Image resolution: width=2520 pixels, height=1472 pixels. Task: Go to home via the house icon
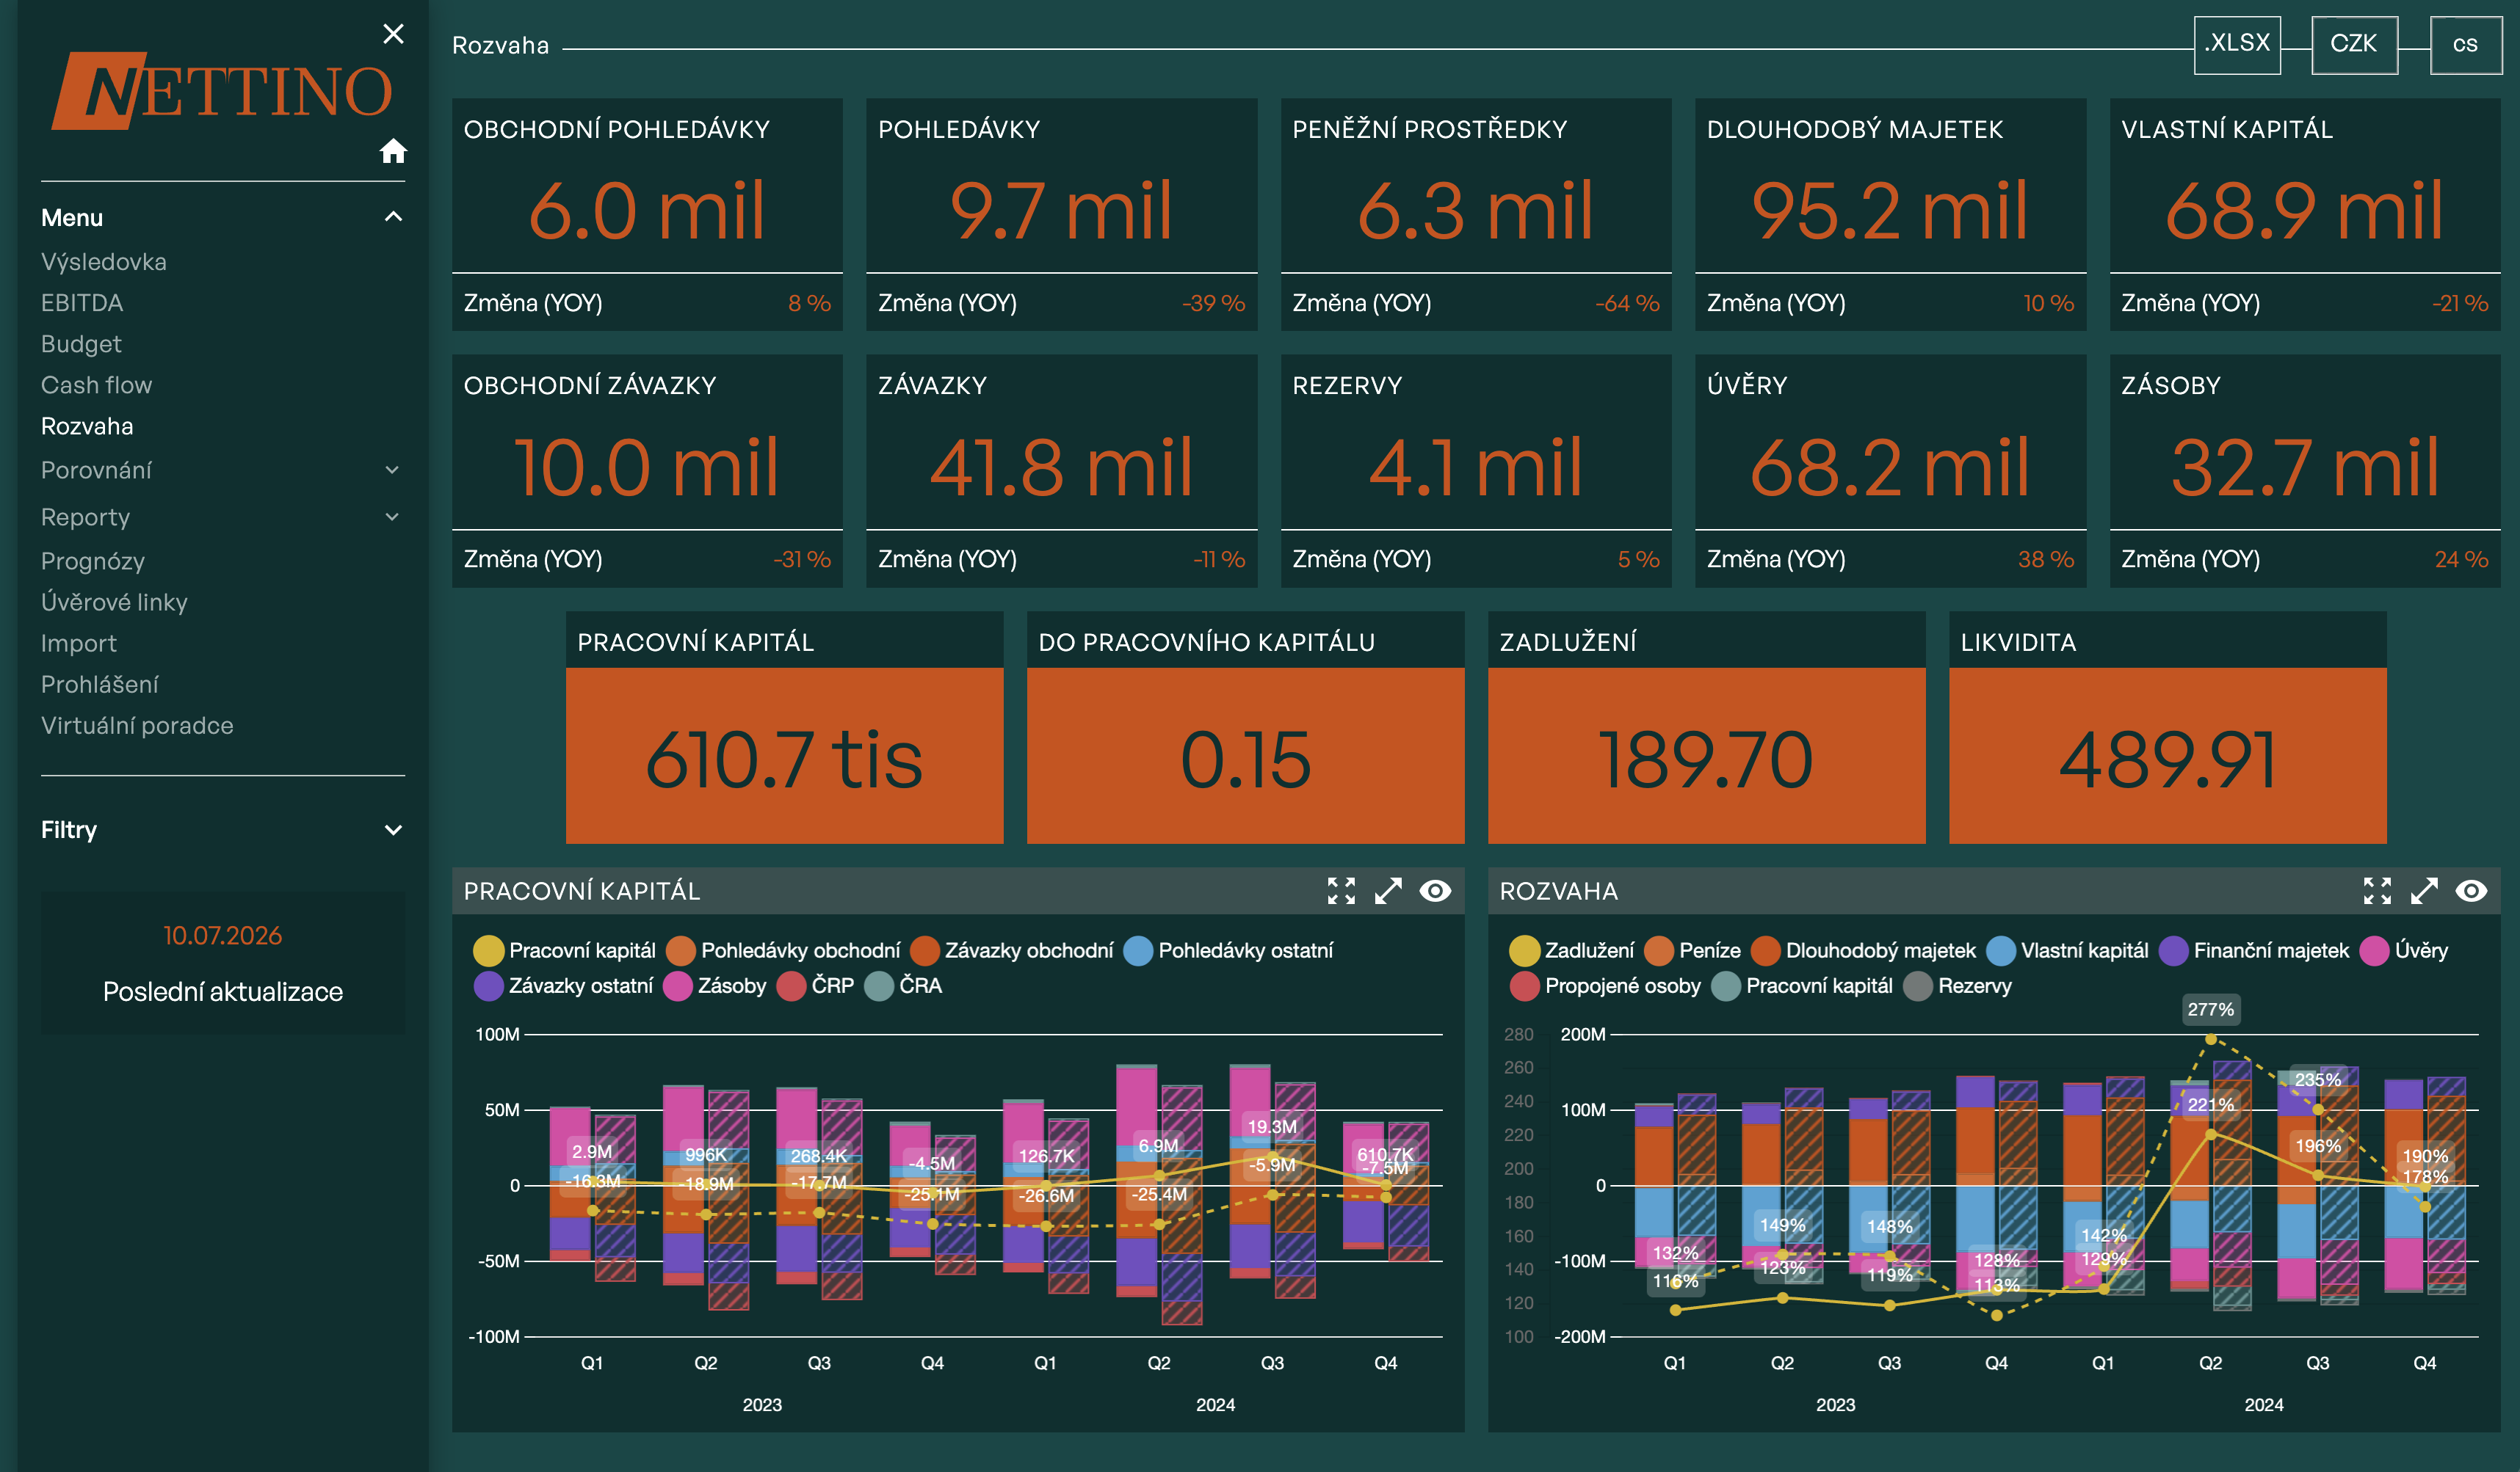[x=393, y=151]
